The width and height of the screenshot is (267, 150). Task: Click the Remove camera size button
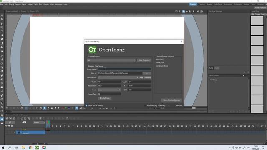[x=148, y=77]
